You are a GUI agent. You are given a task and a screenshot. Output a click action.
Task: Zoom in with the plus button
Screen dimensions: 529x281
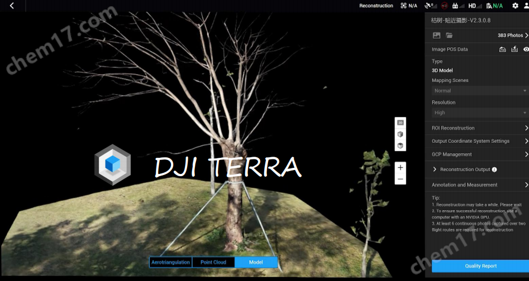tap(401, 168)
